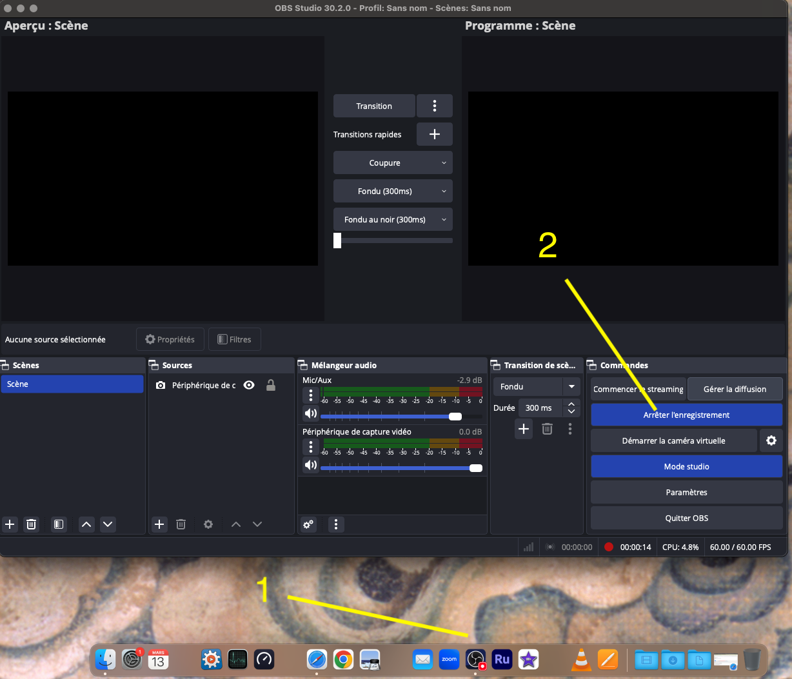792x679 pixels.
Task: Expand the Coupure quick transition dropdown
Action: 444,163
